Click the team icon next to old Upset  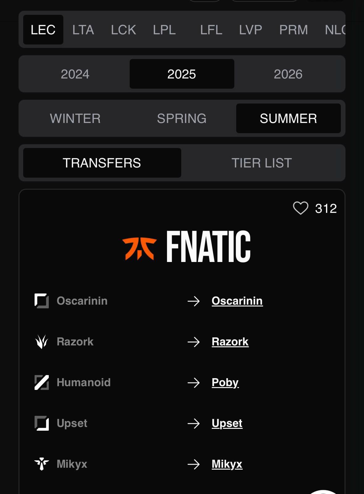(x=42, y=423)
